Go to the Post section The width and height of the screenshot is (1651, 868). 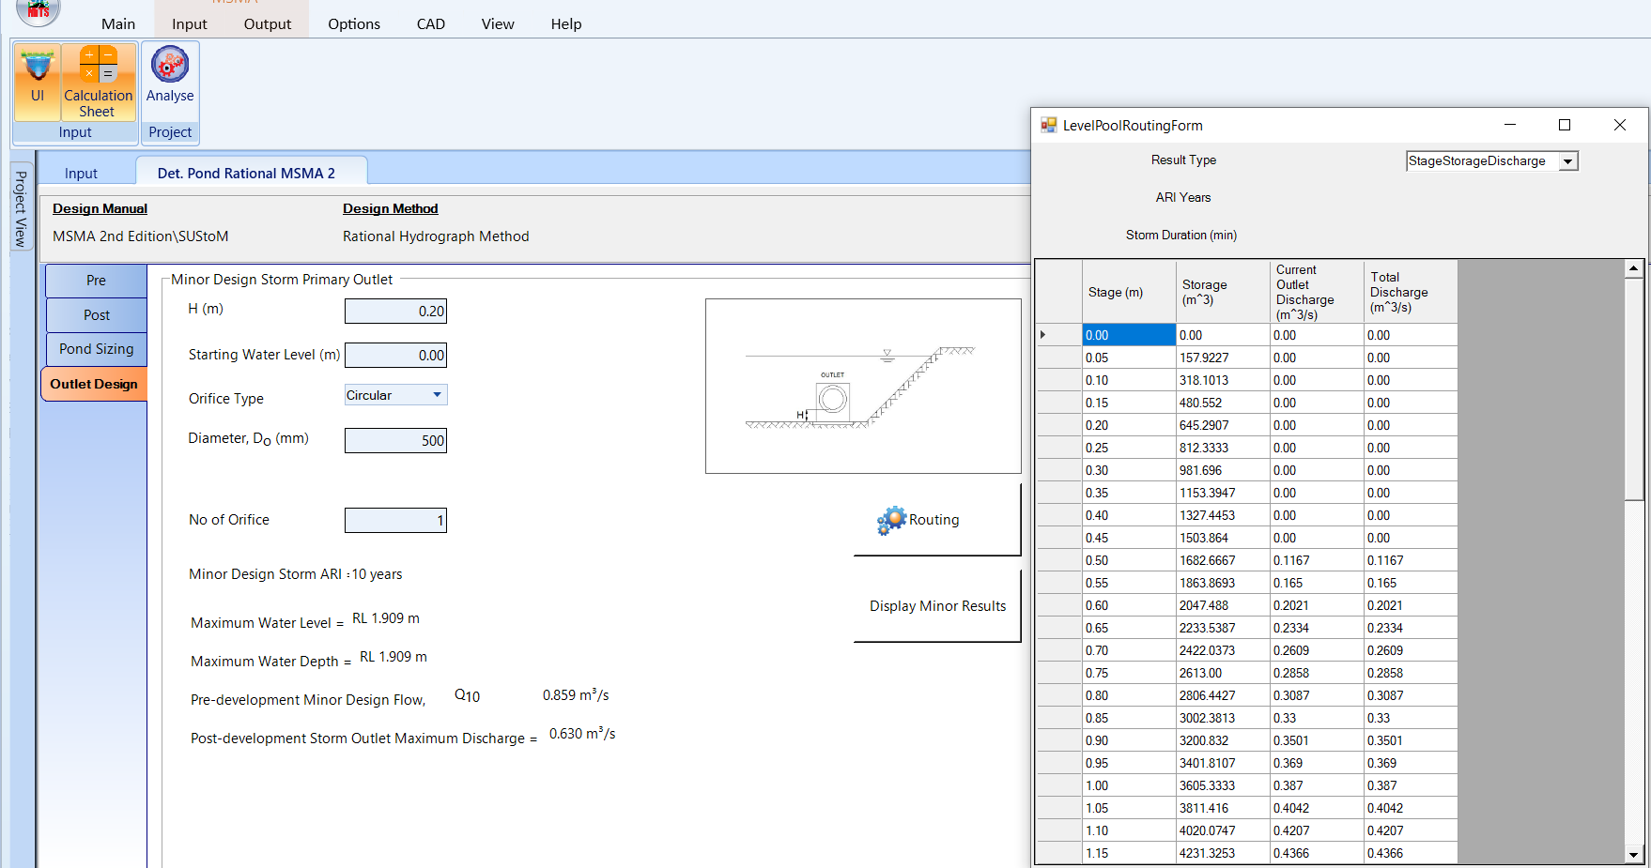[96, 315]
